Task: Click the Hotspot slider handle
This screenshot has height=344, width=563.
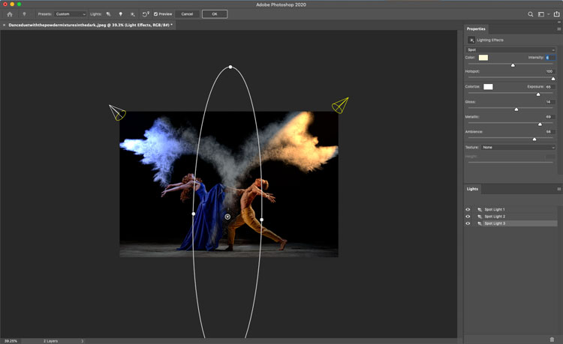Action: point(553,79)
